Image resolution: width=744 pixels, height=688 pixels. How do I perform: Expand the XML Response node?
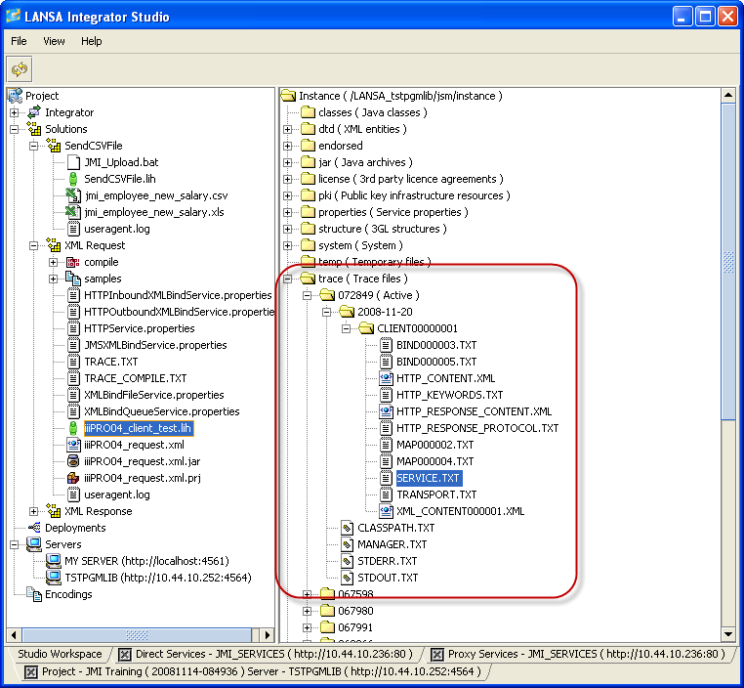(34, 511)
